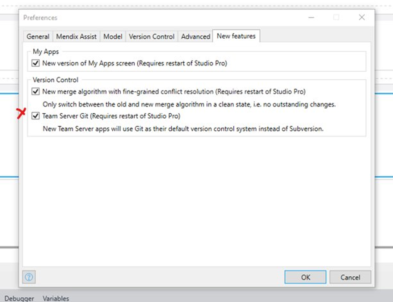Click the My Apps group label
This screenshot has width=393, height=302.
pos(46,52)
